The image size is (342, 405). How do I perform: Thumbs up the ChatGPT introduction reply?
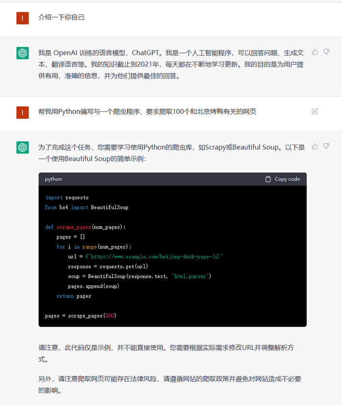pyautogui.click(x=315, y=52)
